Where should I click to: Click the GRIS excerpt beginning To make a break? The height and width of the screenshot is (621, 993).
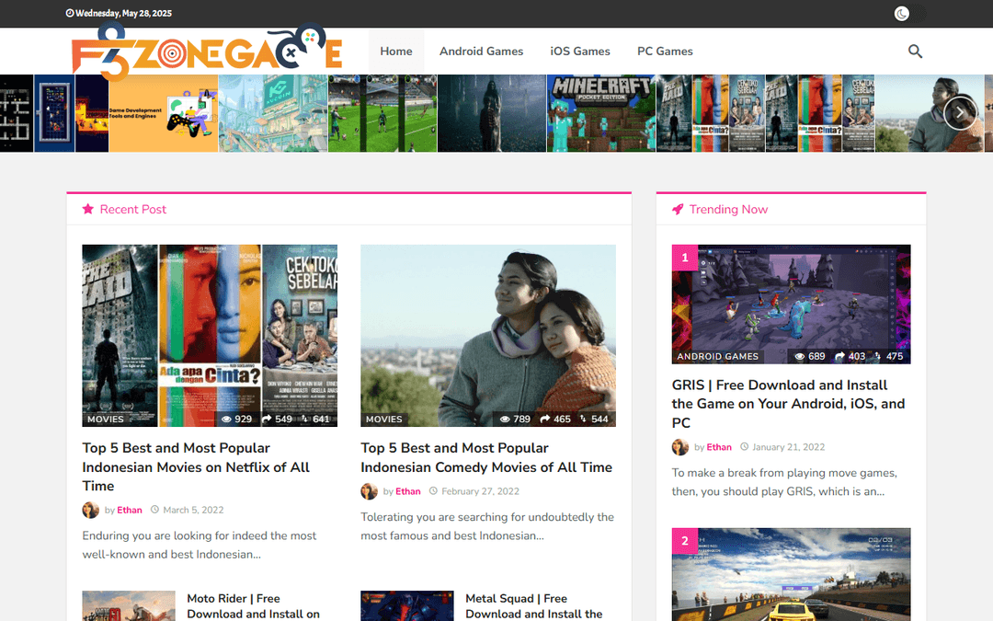(x=784, y=482)
